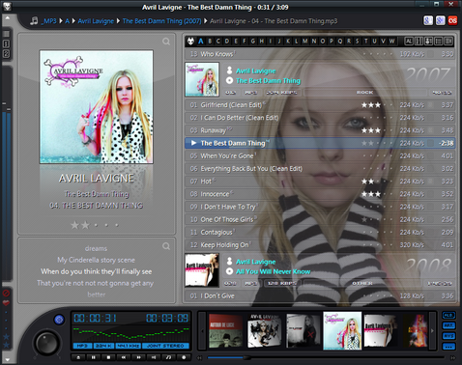Select the sidebar panel 1 icon
This screenshot has width=462, height=365.
click(6, 43)
